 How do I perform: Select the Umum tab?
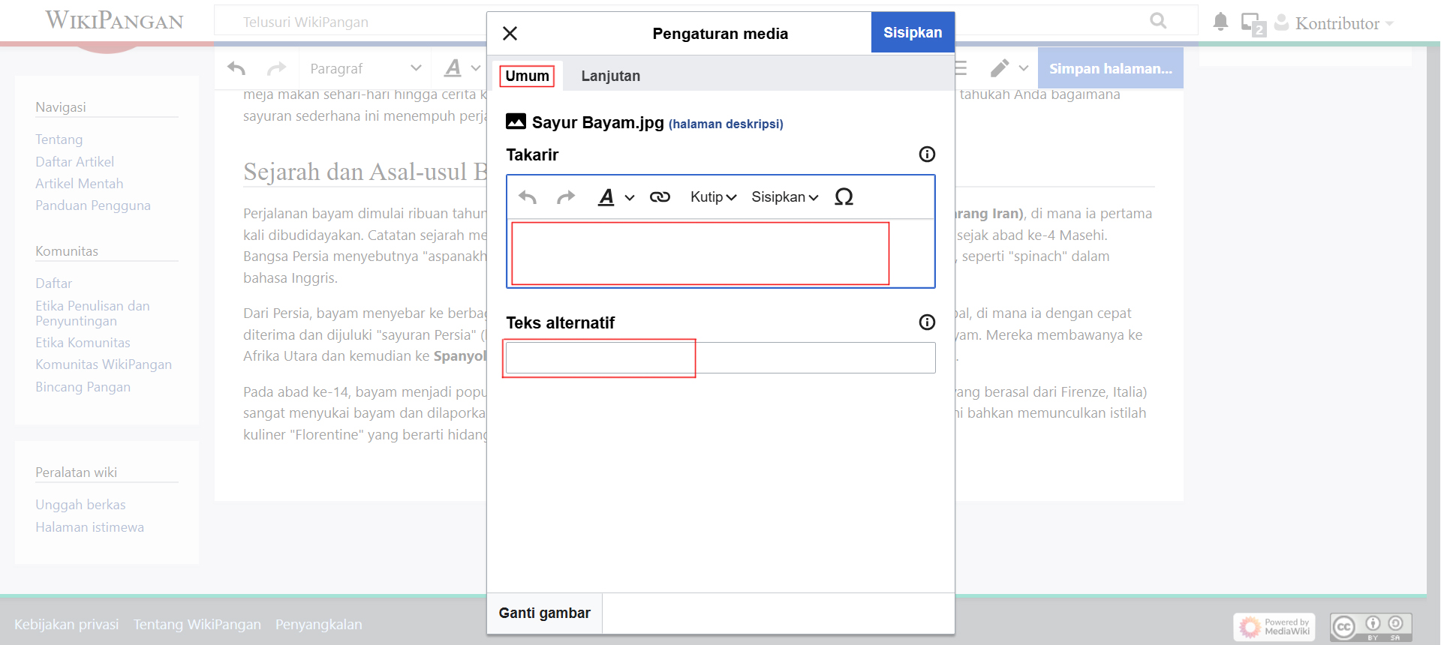[x=527, y=76]
